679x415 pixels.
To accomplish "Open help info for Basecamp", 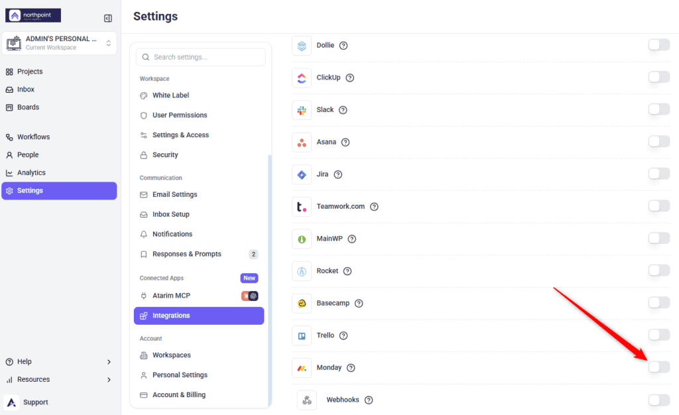I will click(x=359, y=304).
